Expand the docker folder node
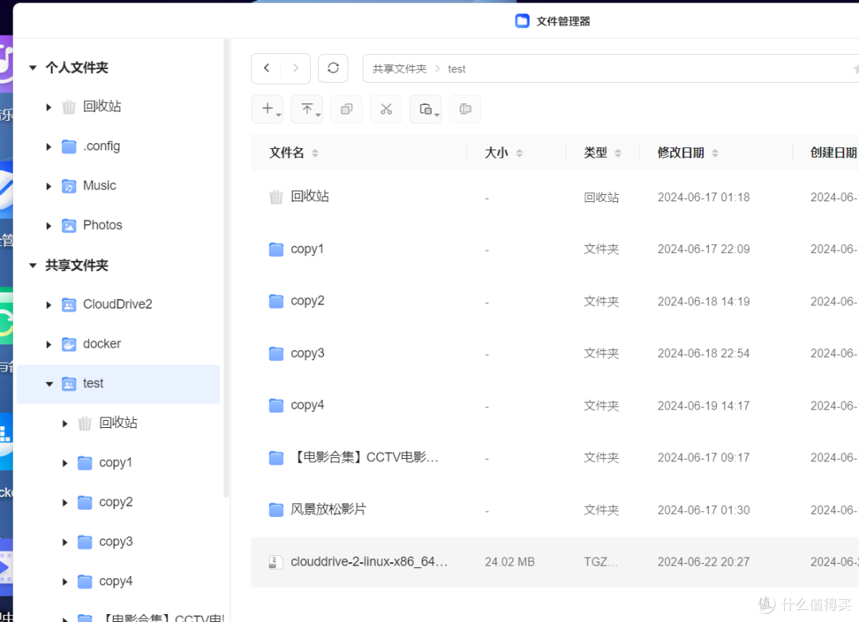 point(49,344)
